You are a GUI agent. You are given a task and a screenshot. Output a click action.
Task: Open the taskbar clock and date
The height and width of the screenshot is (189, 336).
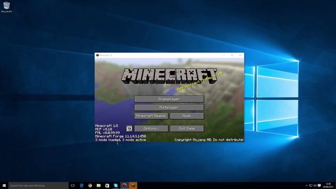pos(328,185)
